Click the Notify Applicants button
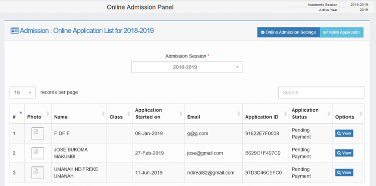Viewport: 376px width, 186px height. click(x=342, y=32)
